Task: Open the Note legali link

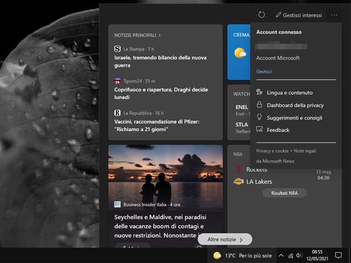Action: point(304,151)
